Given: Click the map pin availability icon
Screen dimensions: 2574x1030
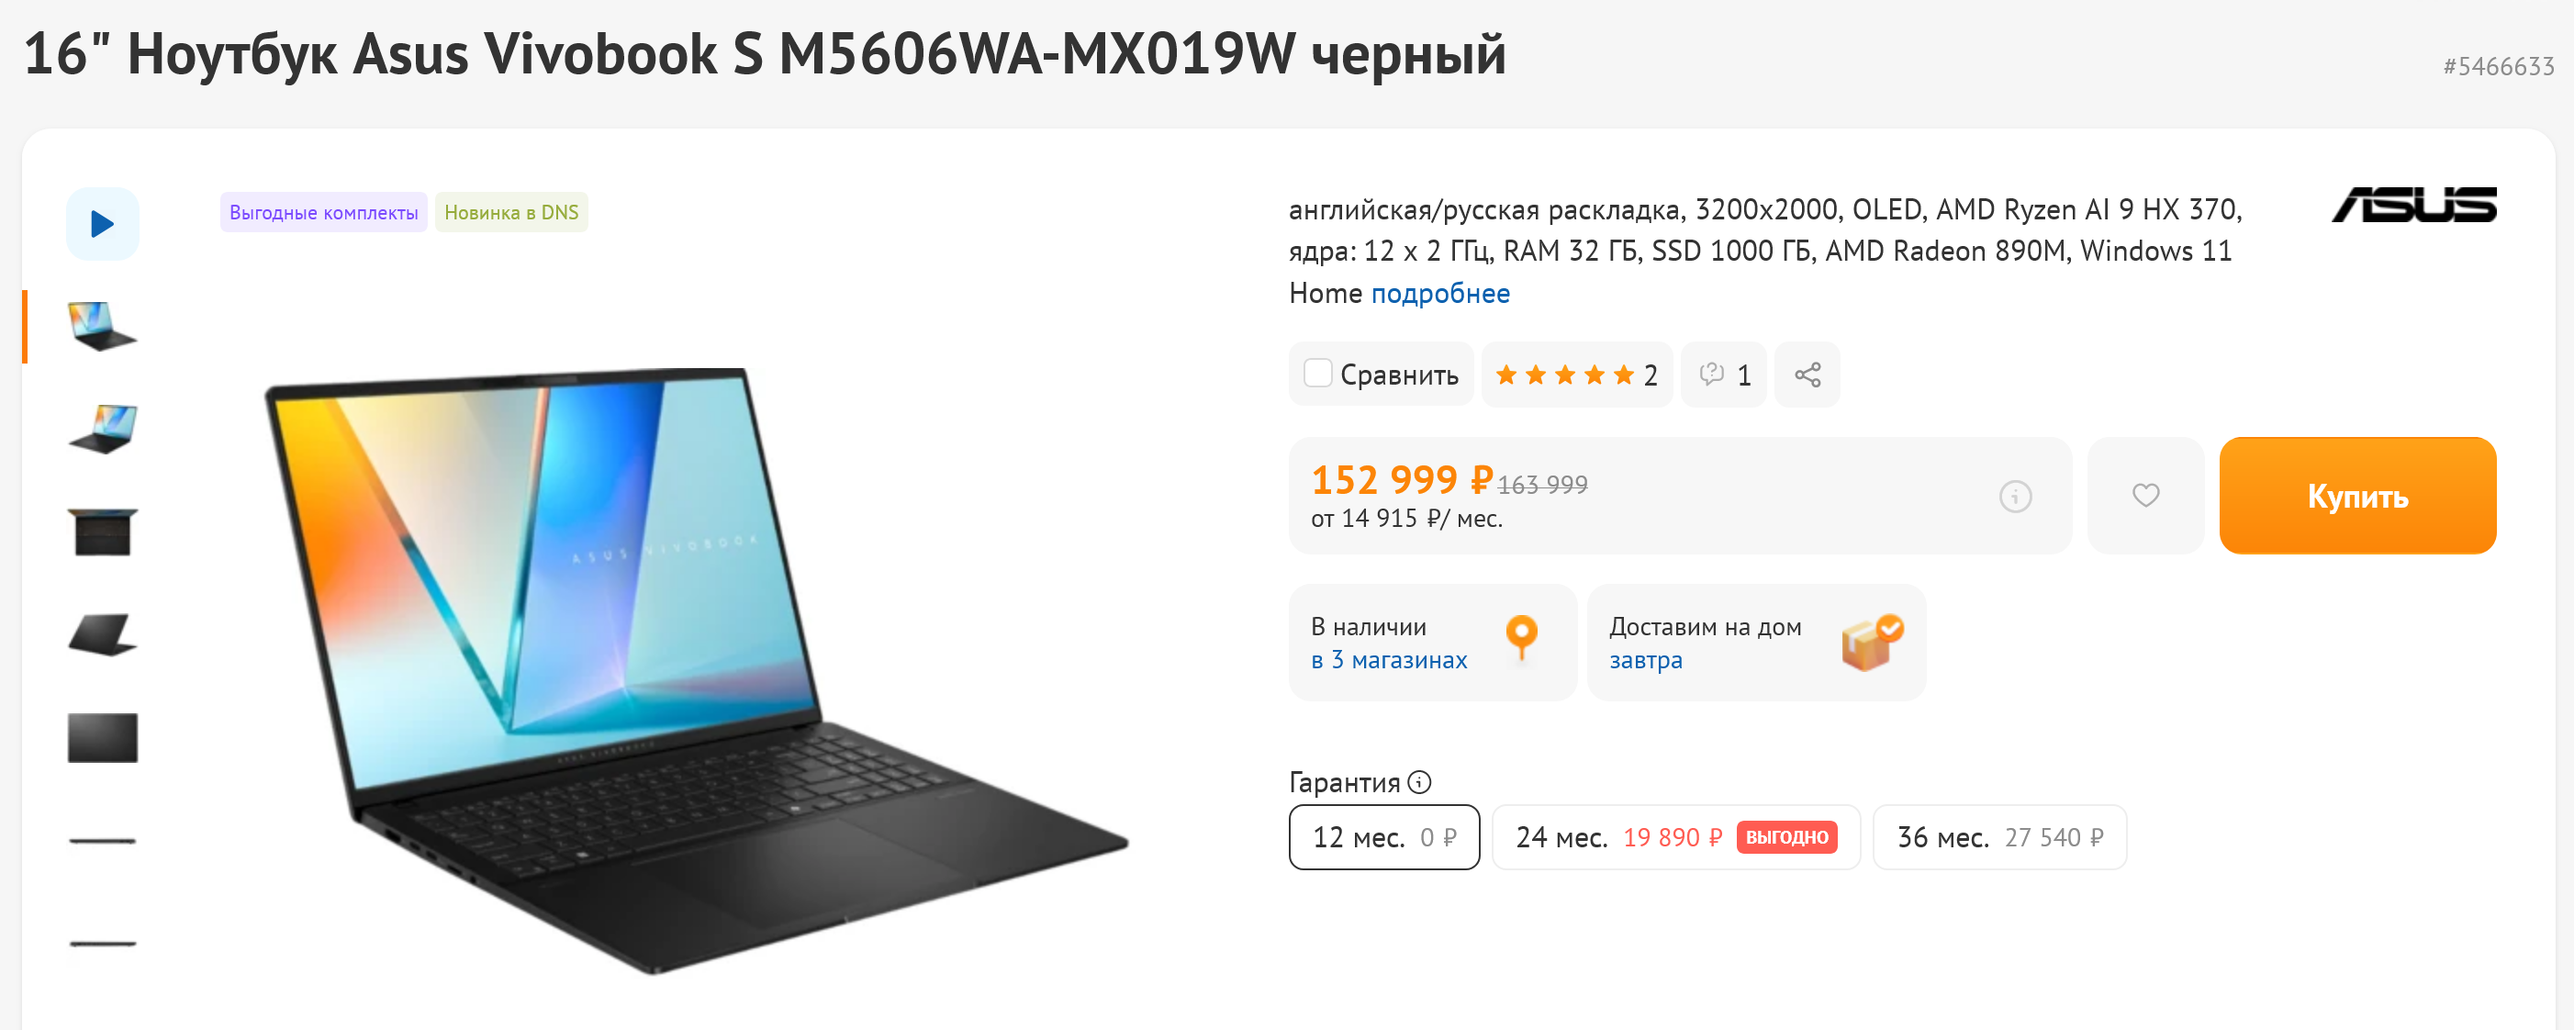Looking at the screenshot, I should tap(1521, 637).
